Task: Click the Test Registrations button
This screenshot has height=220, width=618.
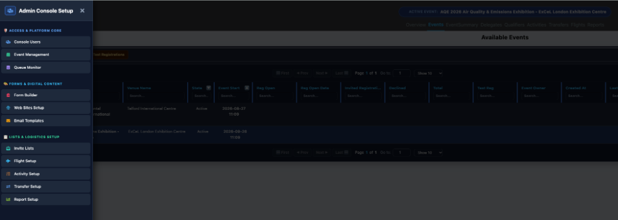Action: pyautogui.click(x=110, y=55)
